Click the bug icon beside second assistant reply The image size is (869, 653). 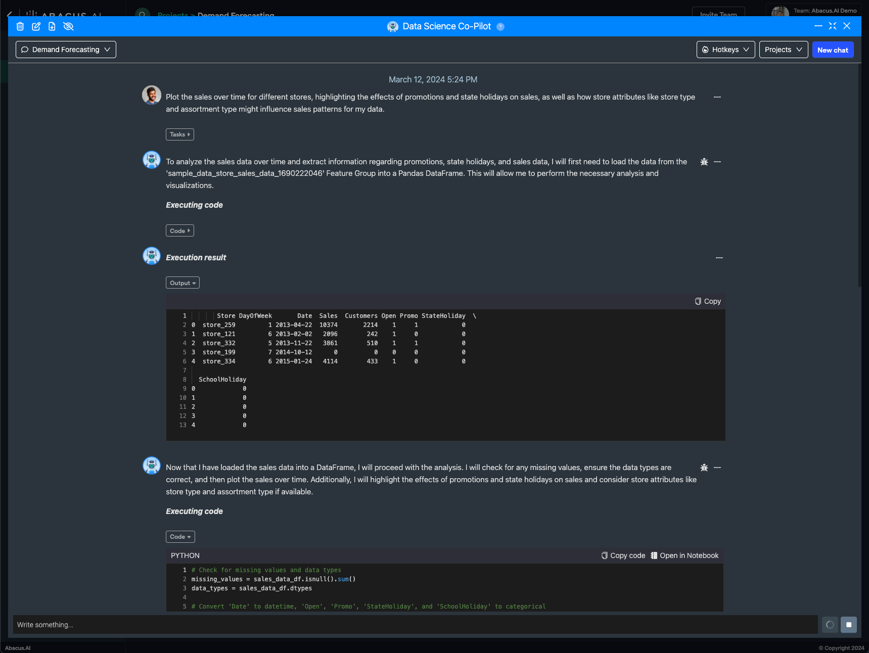[704, 468]
